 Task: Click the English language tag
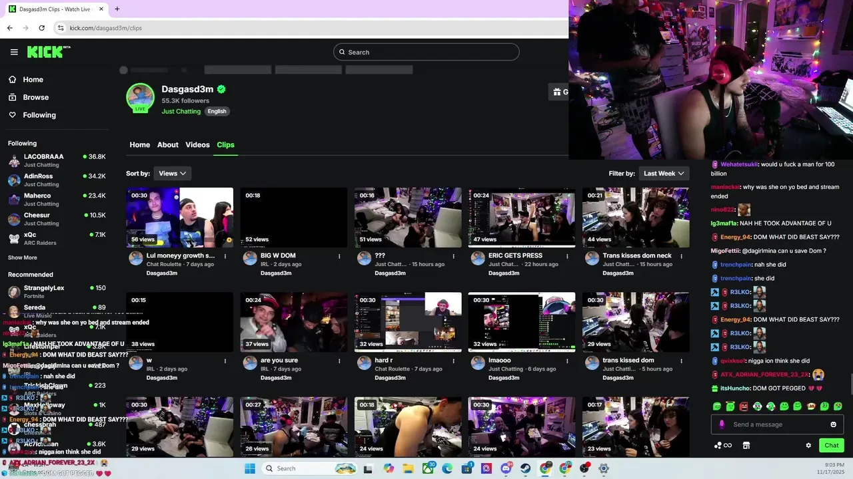click(217, 111)
